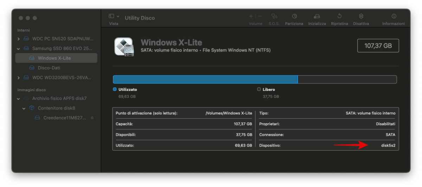Click the large NTFS volume icon
Viewport: 422px width, 187px height.
pyautogui.click(x=123, y=46)
